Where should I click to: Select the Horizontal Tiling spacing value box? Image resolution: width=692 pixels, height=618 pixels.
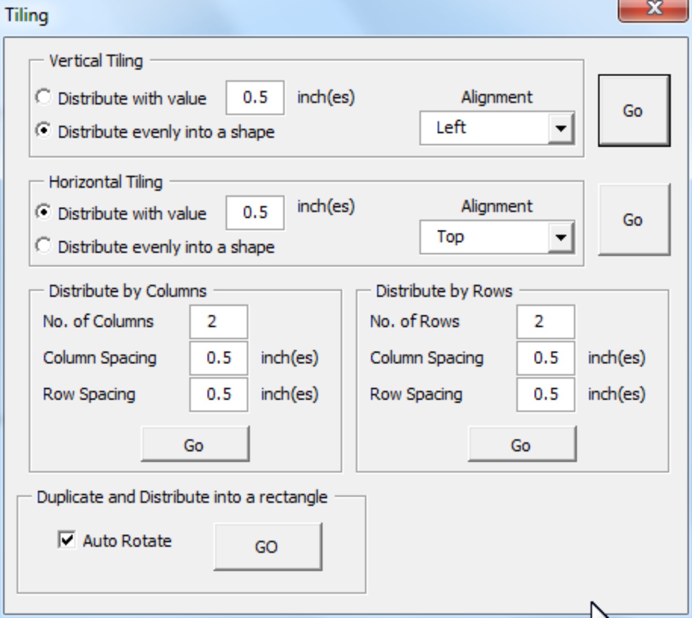point(255,212)
